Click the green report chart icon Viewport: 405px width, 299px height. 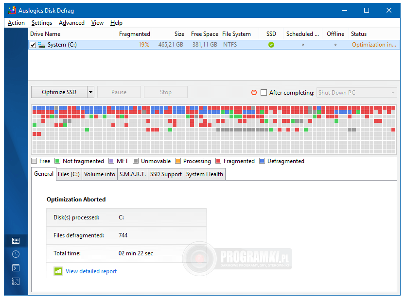[58, 271]
